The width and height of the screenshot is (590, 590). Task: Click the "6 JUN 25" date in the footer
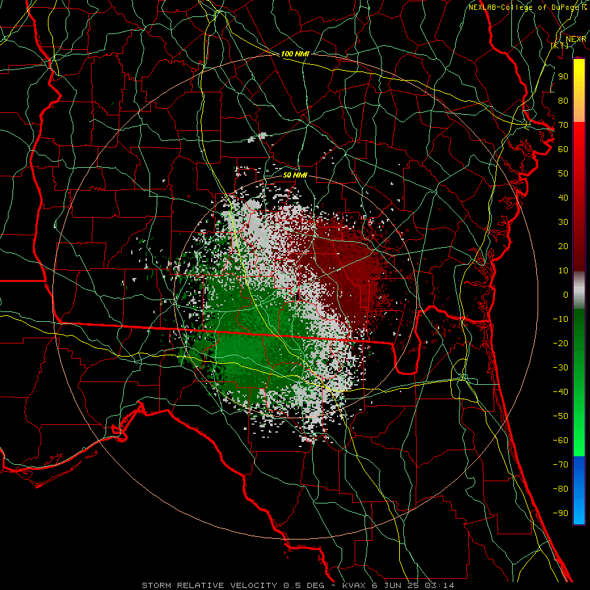pyautogui.click(x=395, y=585)
